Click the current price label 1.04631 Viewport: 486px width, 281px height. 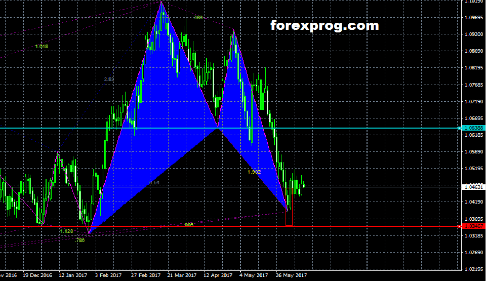(x=474, y=187)
